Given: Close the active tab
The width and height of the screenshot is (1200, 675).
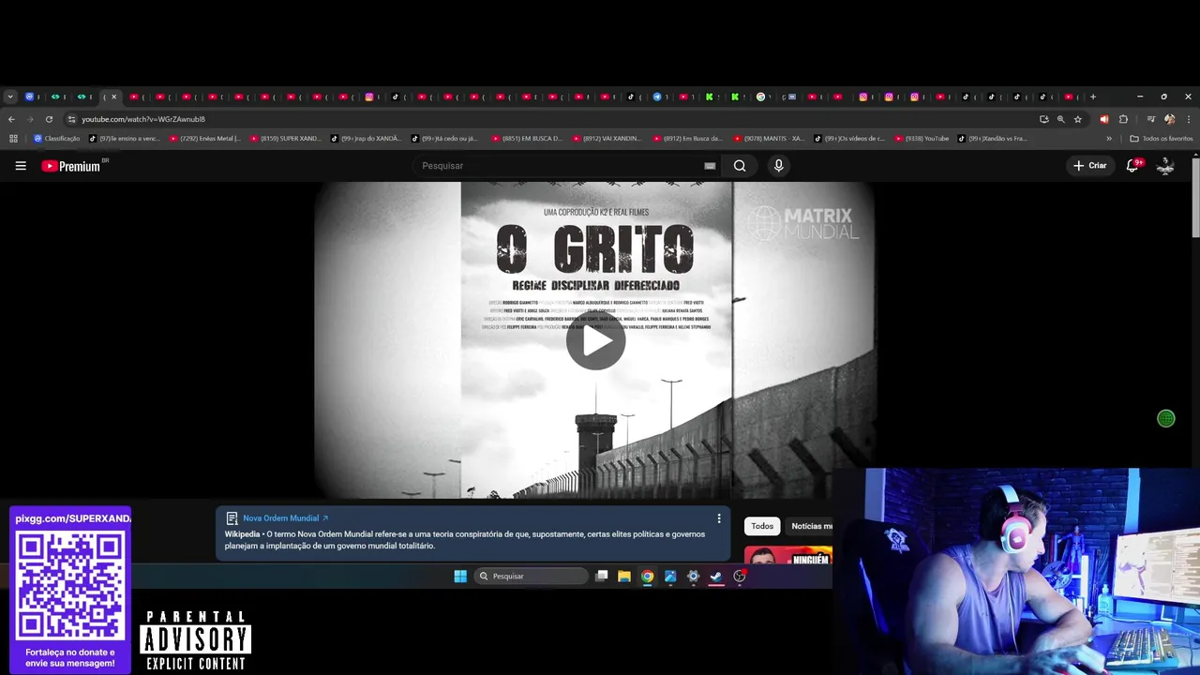Looking at the screenshot, I should click(x=114, y=97).
